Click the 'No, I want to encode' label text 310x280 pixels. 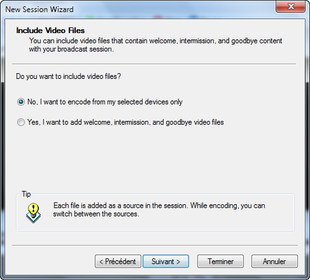tap(105, 102)
